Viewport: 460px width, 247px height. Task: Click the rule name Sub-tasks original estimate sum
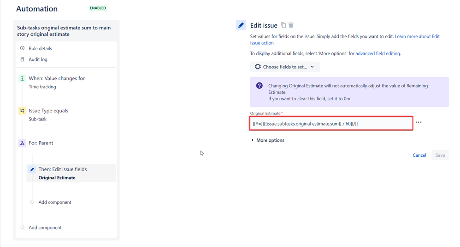click(x=64, y=31)
